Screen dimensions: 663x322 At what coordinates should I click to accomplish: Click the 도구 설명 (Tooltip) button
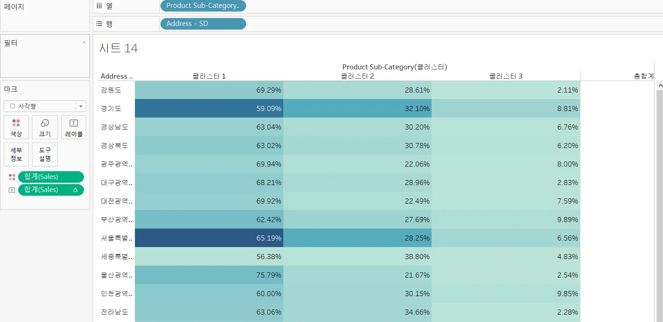pyautogui.click(x=45, y=155)
